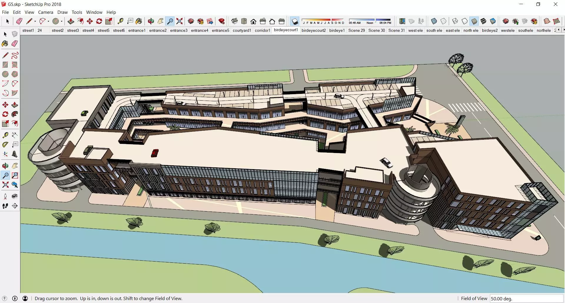Select the Walk footprints tool
This screenshot has height=303, width=565.
[5, 206]
